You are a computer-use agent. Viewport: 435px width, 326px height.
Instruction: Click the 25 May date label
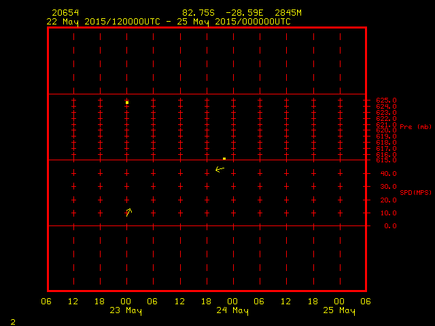click(339, 310)
